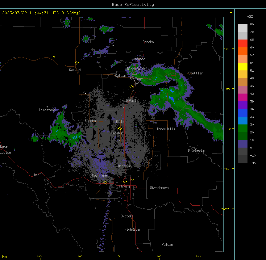The width and height of the screenshot is (266, 260).
Task: Click the Airdrie city label
Action: (x=125, y=166)
